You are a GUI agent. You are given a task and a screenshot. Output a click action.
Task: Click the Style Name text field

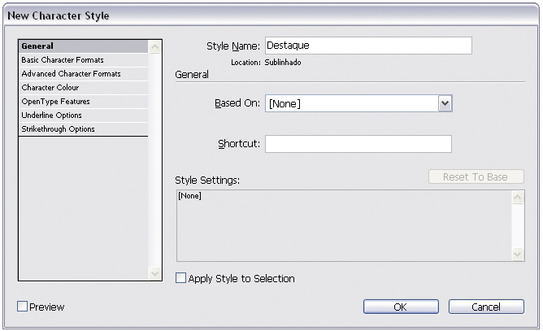point(368,46)
